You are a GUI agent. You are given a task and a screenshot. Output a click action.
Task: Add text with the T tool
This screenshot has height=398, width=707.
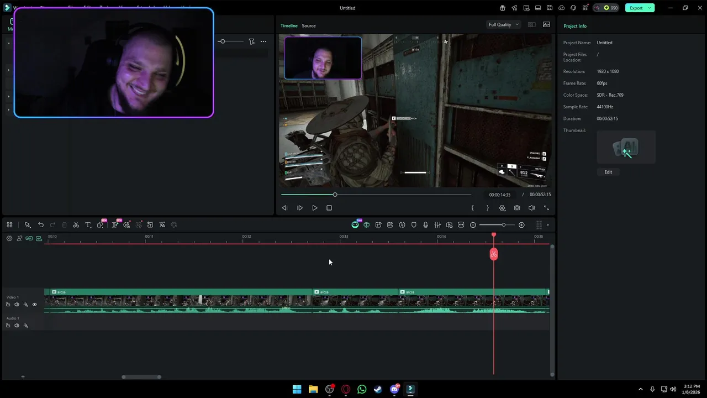[88, 225]
